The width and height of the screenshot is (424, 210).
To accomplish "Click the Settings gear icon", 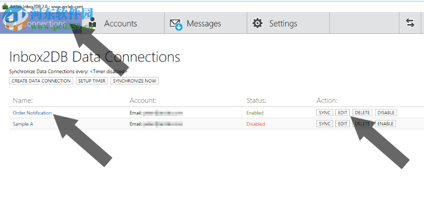I will (x=257, y=24).
